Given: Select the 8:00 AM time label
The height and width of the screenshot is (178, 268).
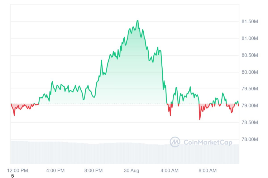Looking at the screenshot, I should 208,170.
